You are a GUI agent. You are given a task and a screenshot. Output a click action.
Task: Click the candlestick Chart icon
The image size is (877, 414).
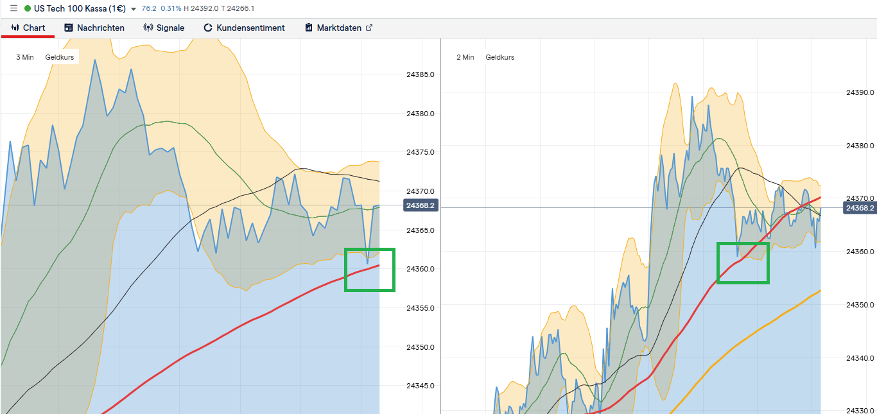(x=15, y=28)
